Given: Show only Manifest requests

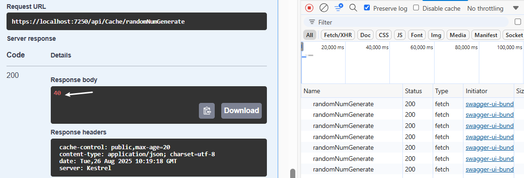Looking at the screenshot, I should 486,35.
